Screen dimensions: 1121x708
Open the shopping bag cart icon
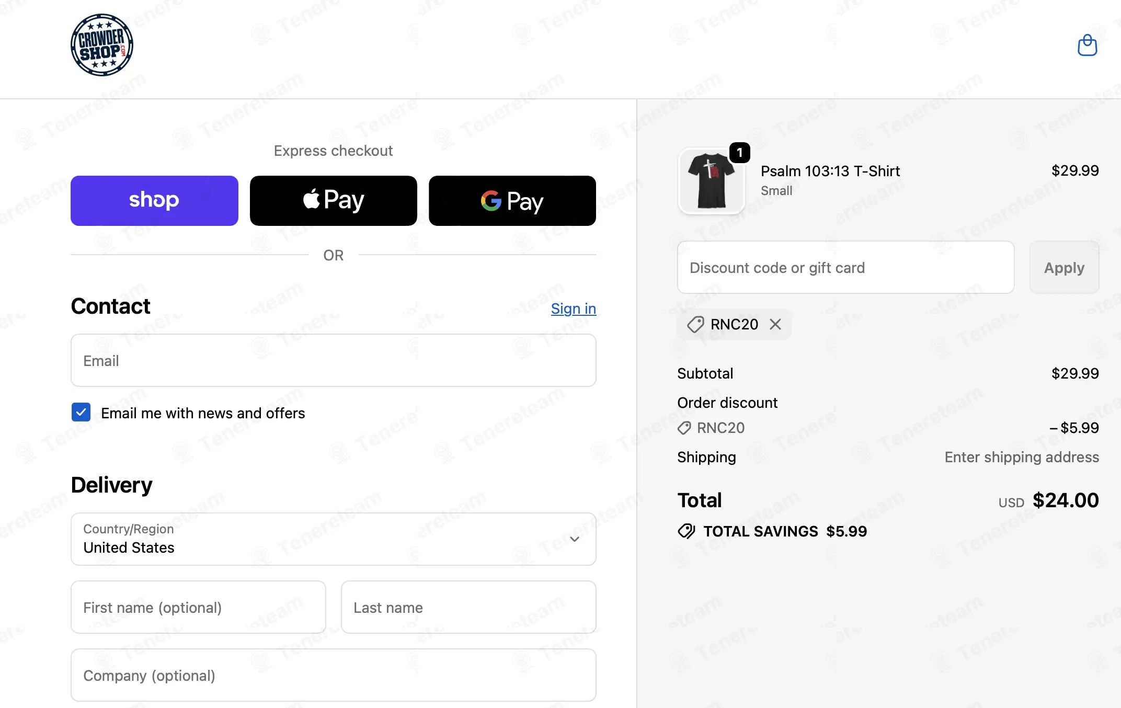1087,45
